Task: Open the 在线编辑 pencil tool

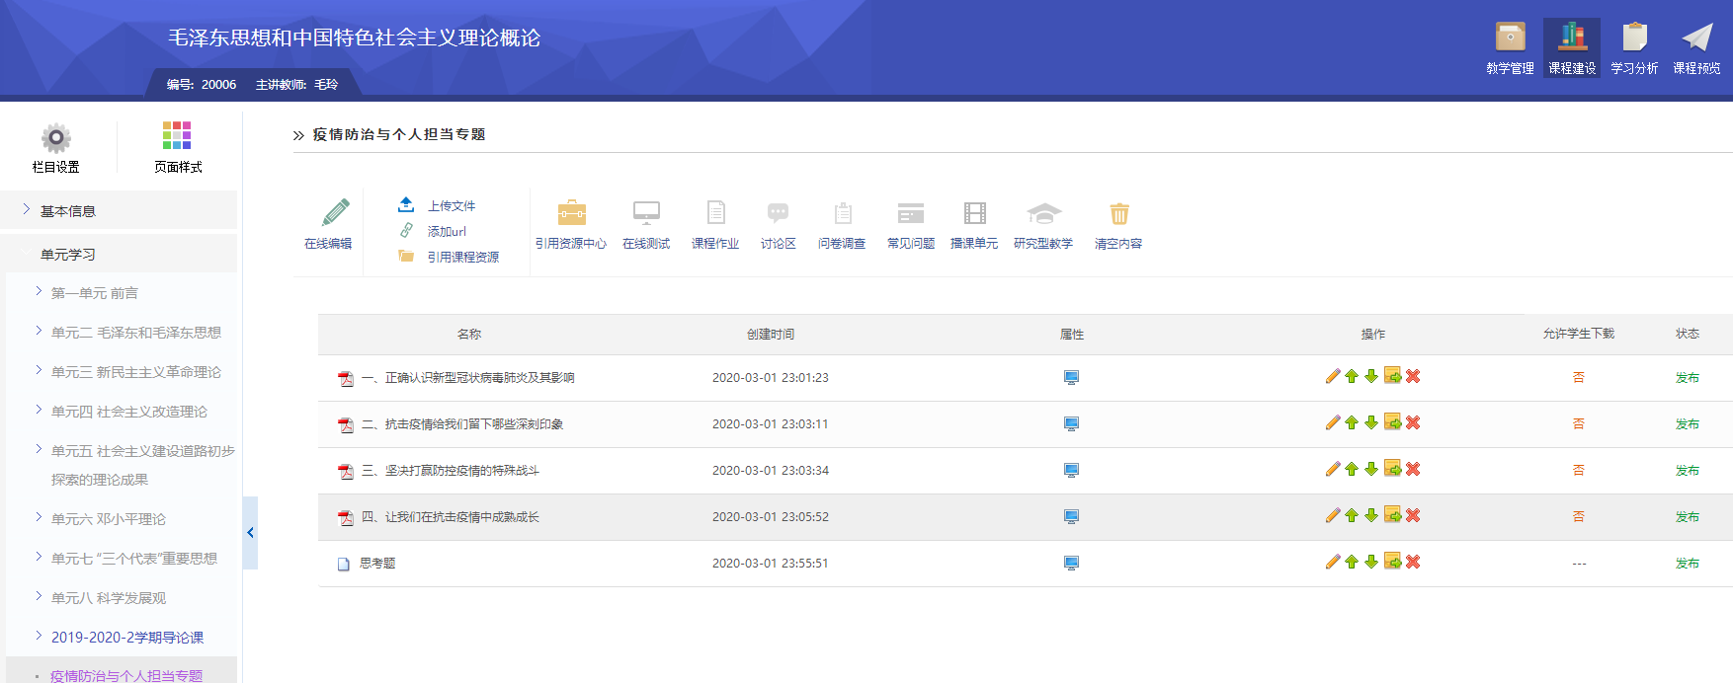Action: [x=334, y=213]
